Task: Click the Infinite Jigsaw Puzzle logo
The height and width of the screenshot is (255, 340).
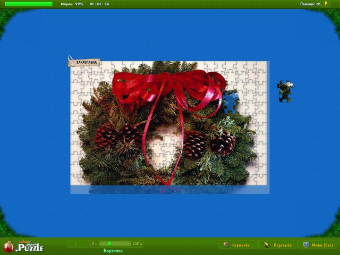Action: [x=24, y=246]
